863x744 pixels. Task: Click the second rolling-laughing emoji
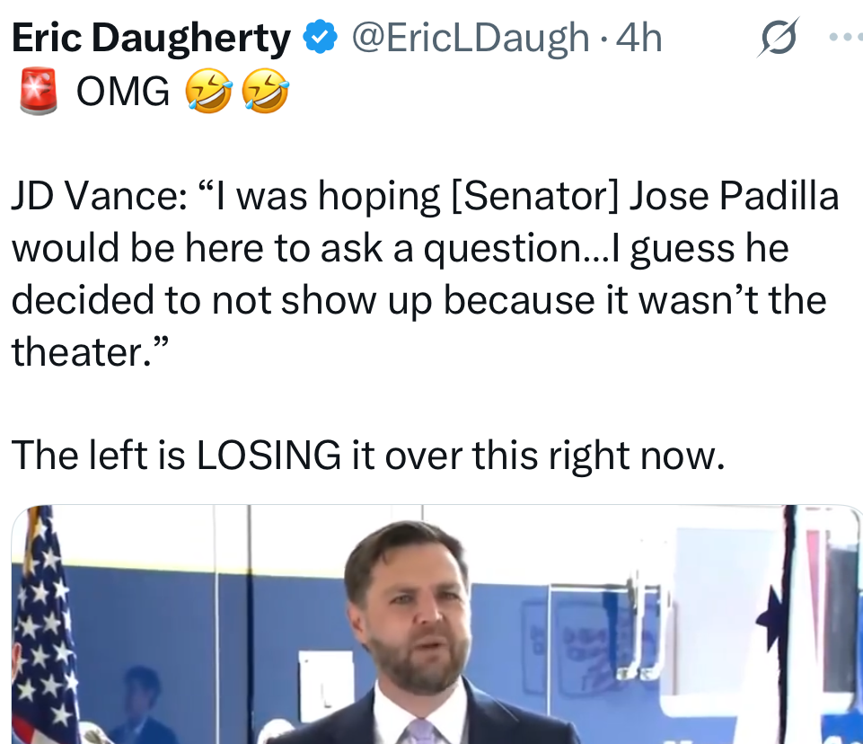tap(268, 93)
